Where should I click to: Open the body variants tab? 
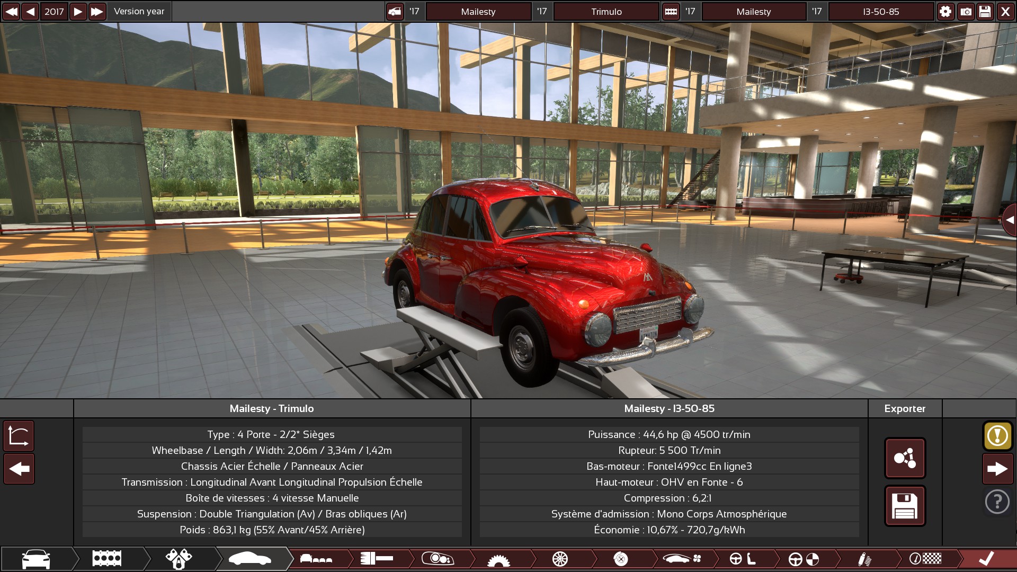click(316, 559)
